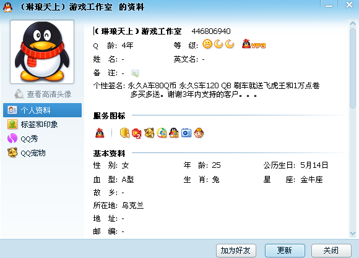Click the penguin avatar thumbnail
This screenshot has height=258, width=359.
pos(42,52)
